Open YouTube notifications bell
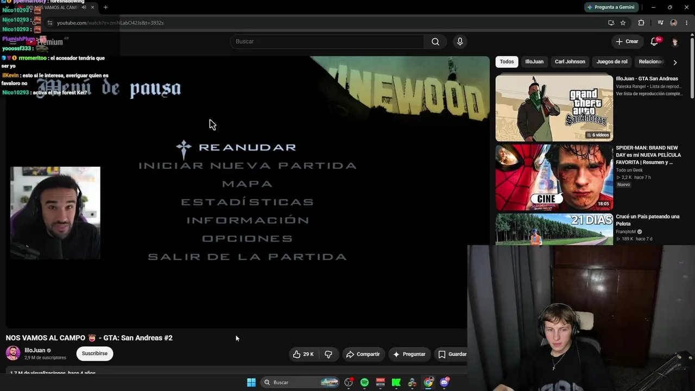The width and height of the screenshot is (695, 391). pyautogui.click(x=654, y=42)
